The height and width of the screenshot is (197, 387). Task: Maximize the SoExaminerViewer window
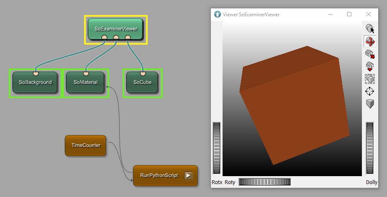coord(349,14)
